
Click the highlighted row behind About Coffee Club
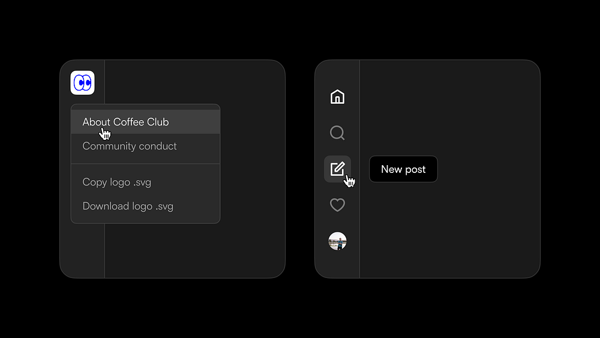click(x=145, y=122)
